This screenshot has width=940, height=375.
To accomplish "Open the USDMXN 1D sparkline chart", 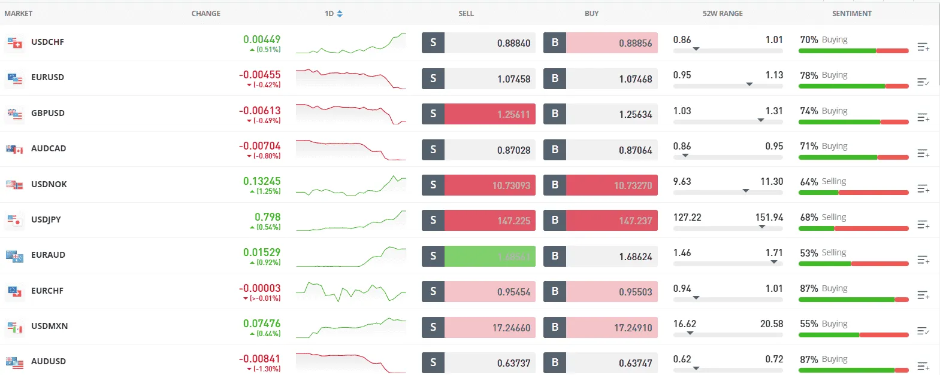I will click(x=350, y=327).
